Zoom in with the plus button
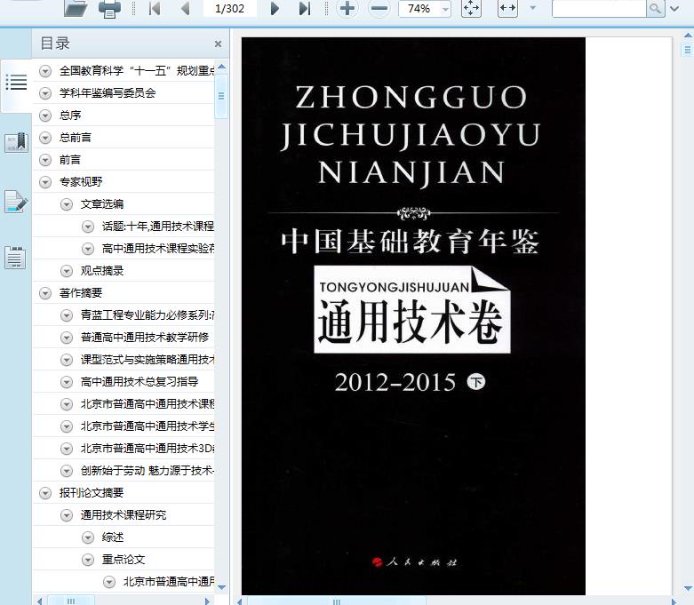This screenshot has width=694, height=605. point(347,8)
